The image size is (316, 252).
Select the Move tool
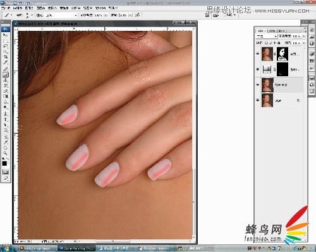point(5,35)
